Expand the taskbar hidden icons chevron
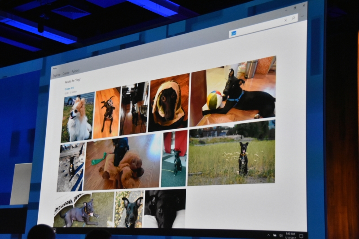 click(x=268, y=235)
